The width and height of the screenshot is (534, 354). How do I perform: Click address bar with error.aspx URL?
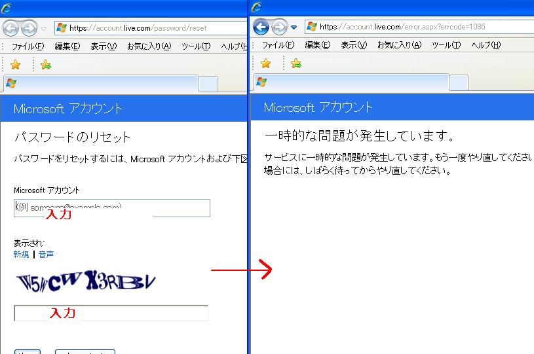click(419, 27)
